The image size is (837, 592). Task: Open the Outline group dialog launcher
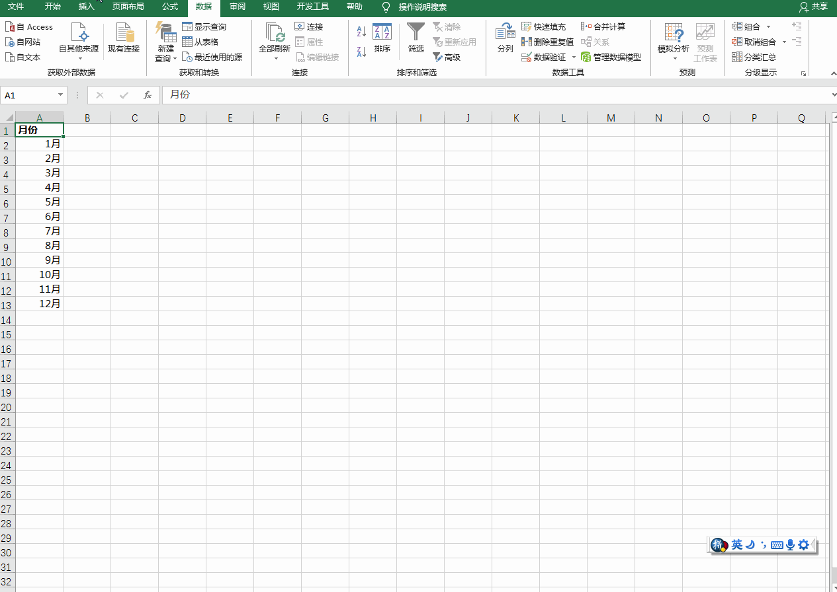pos(803,73)
